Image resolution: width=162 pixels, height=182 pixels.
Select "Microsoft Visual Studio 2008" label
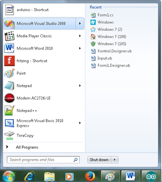[x=41, y=23]
